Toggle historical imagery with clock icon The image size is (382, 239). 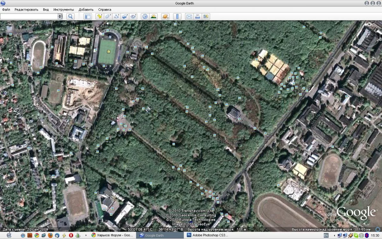(145, 16)
